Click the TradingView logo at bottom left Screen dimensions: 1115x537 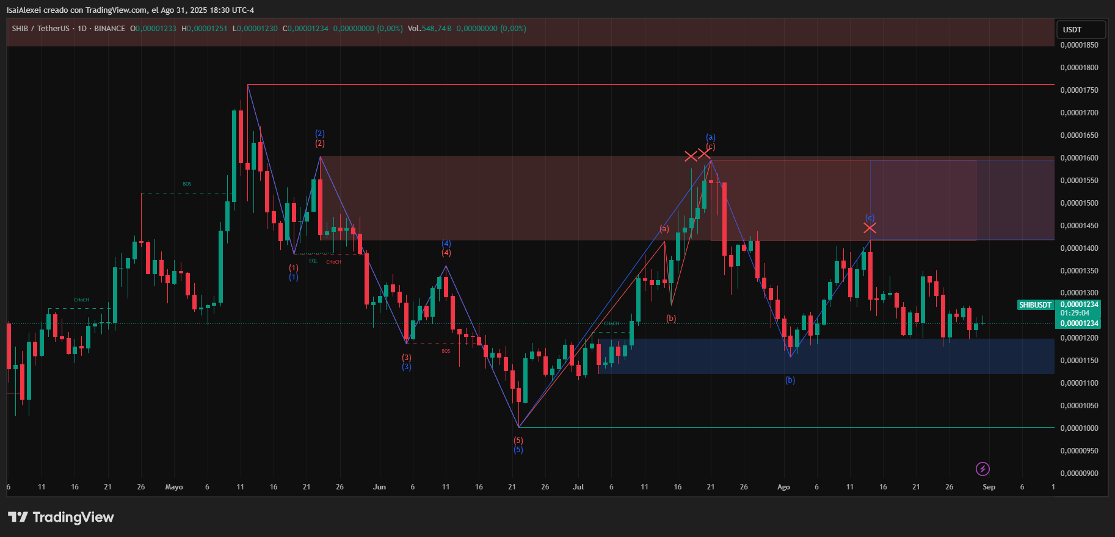(x=61, y=517)
